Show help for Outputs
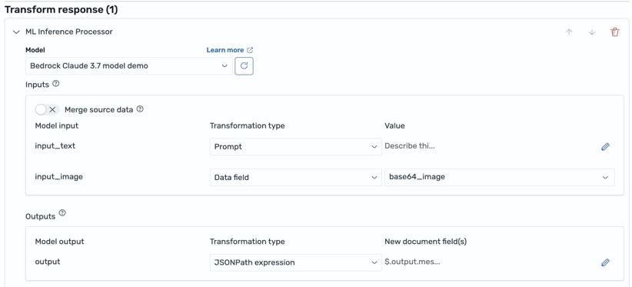 tap(62, 213)
